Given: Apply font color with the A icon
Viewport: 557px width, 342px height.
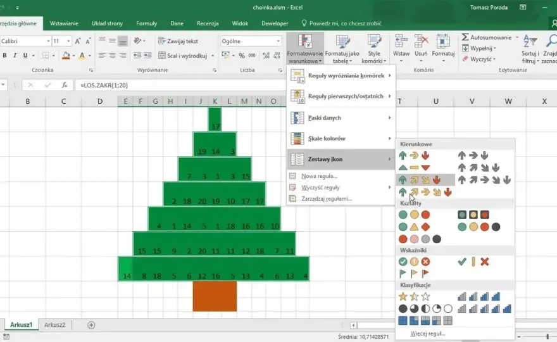Looking at the screenshot, I should (82, 56).
